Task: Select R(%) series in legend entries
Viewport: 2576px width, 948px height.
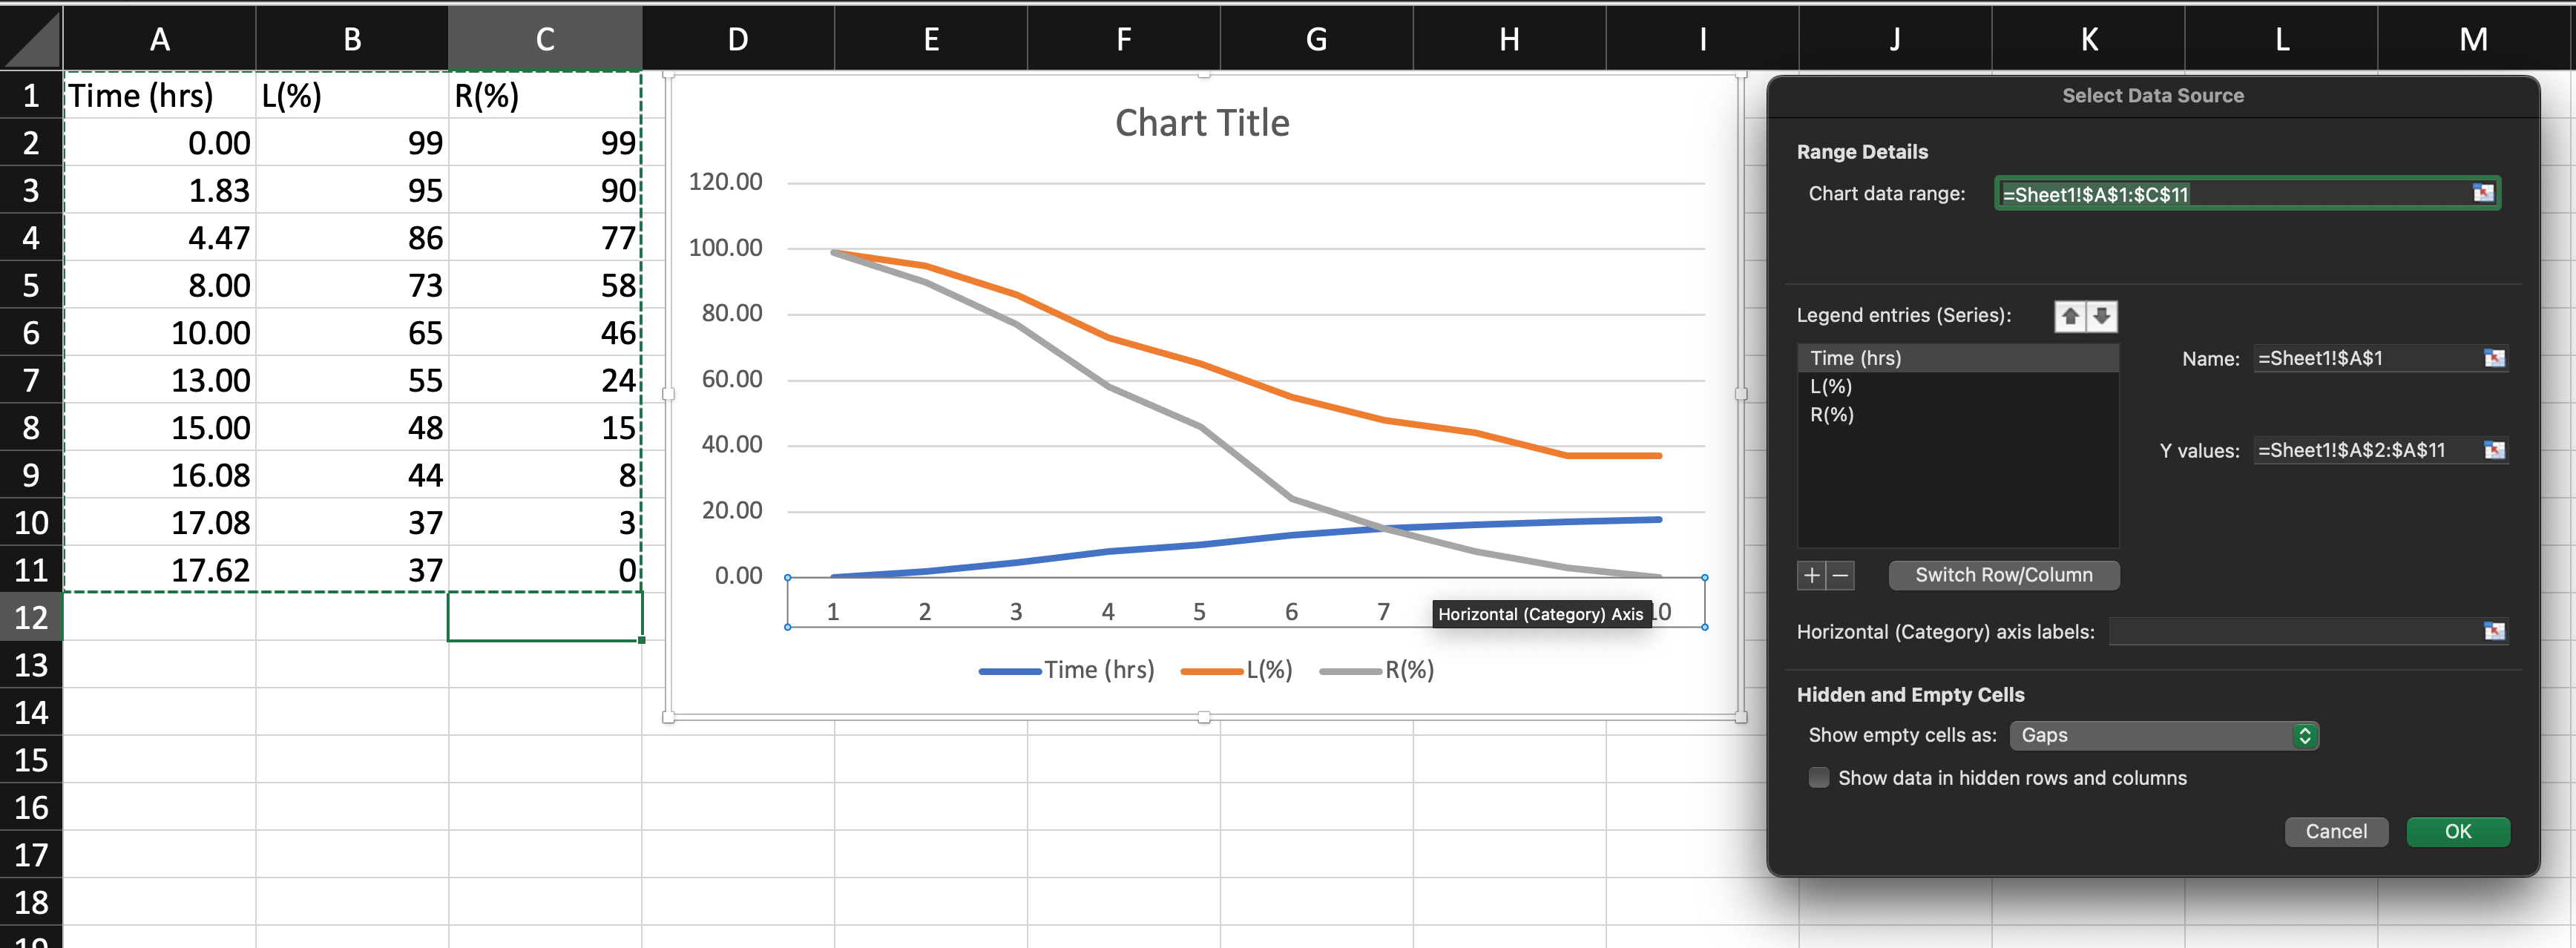Action: tap(1831, 414)
